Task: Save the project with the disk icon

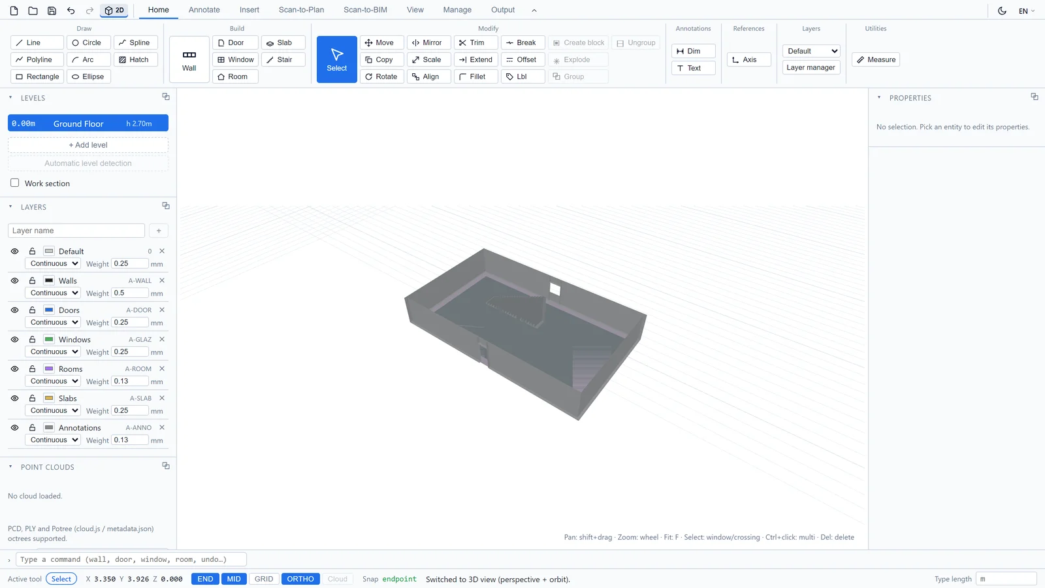Action: 52,10
